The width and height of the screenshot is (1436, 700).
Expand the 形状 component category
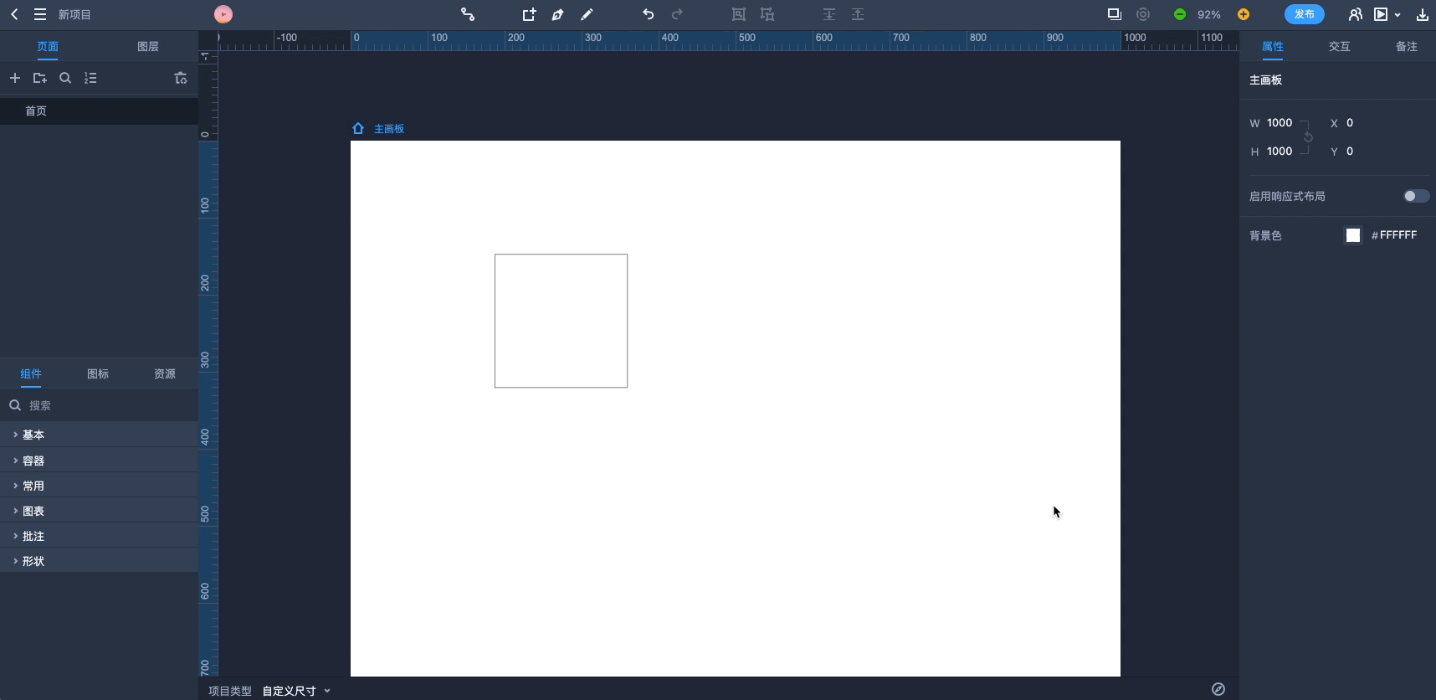click(x=33, y=561)
